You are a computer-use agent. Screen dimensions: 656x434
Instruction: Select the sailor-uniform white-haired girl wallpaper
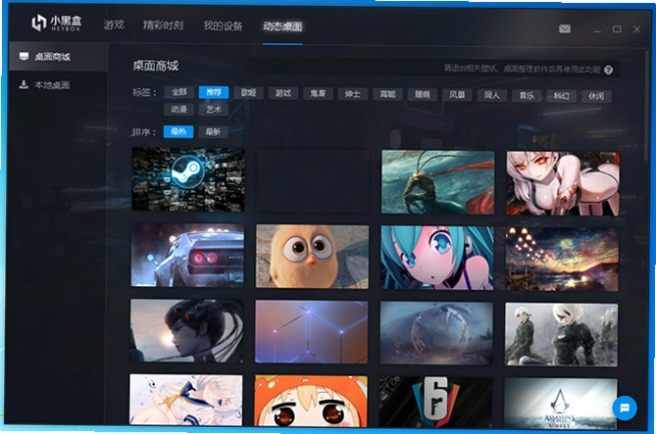pos(185,400)
